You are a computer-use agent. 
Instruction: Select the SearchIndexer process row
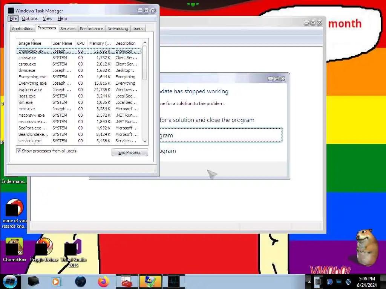point(79,134)
